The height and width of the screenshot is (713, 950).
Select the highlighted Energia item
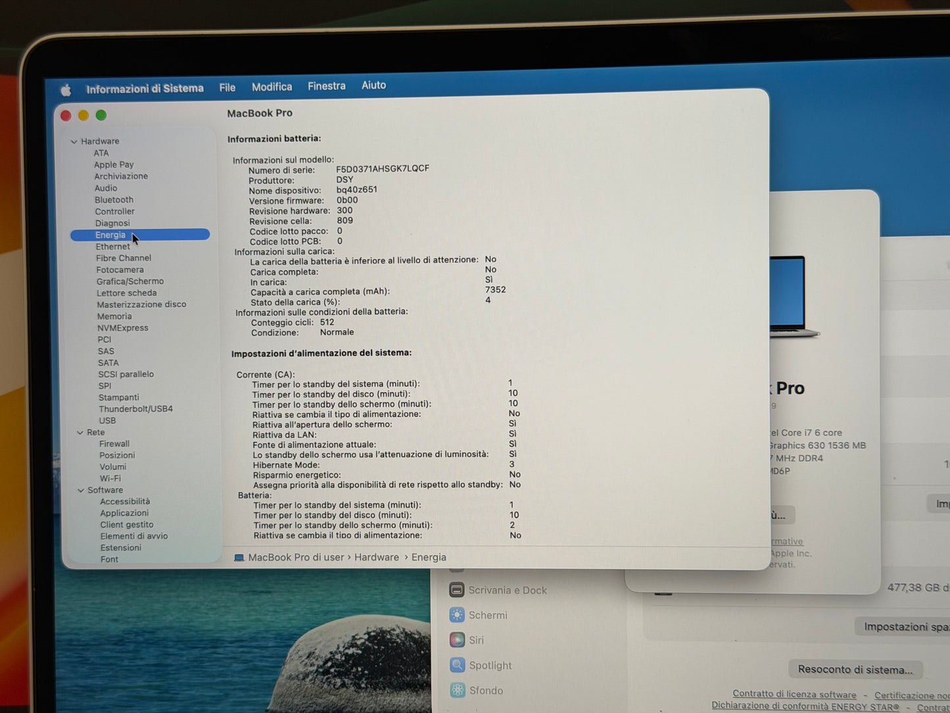click(140, 235)
